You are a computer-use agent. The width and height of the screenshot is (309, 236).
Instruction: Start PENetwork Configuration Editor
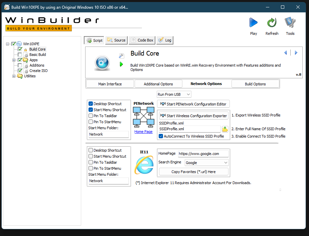[x=193, y=104]
